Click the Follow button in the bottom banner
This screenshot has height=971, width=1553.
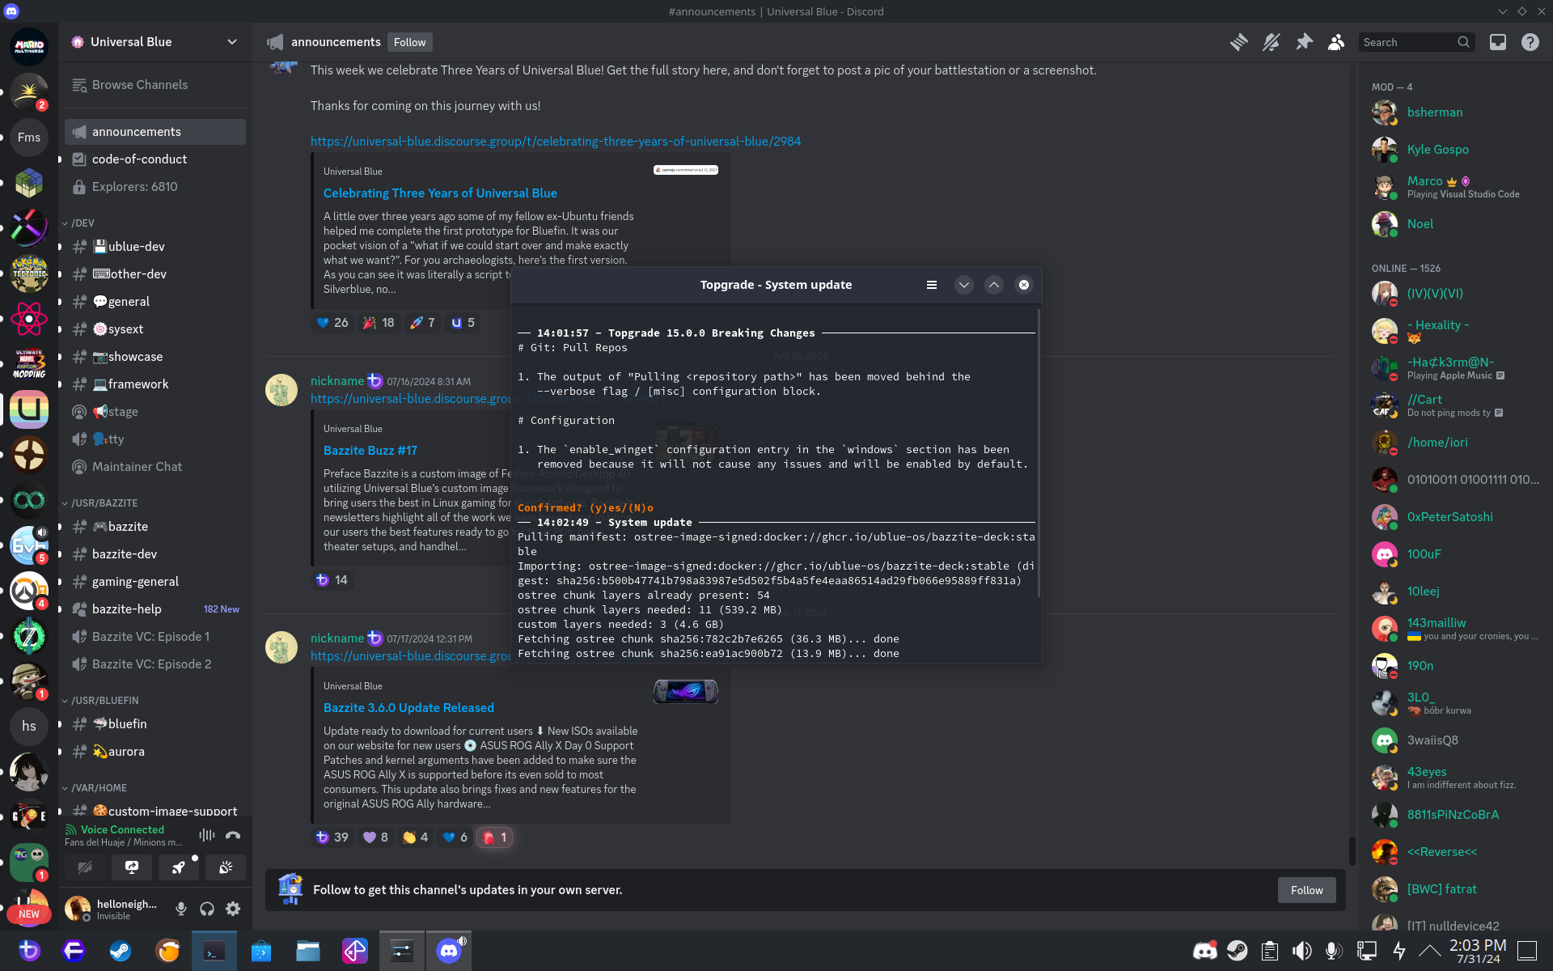[1306, 890]
